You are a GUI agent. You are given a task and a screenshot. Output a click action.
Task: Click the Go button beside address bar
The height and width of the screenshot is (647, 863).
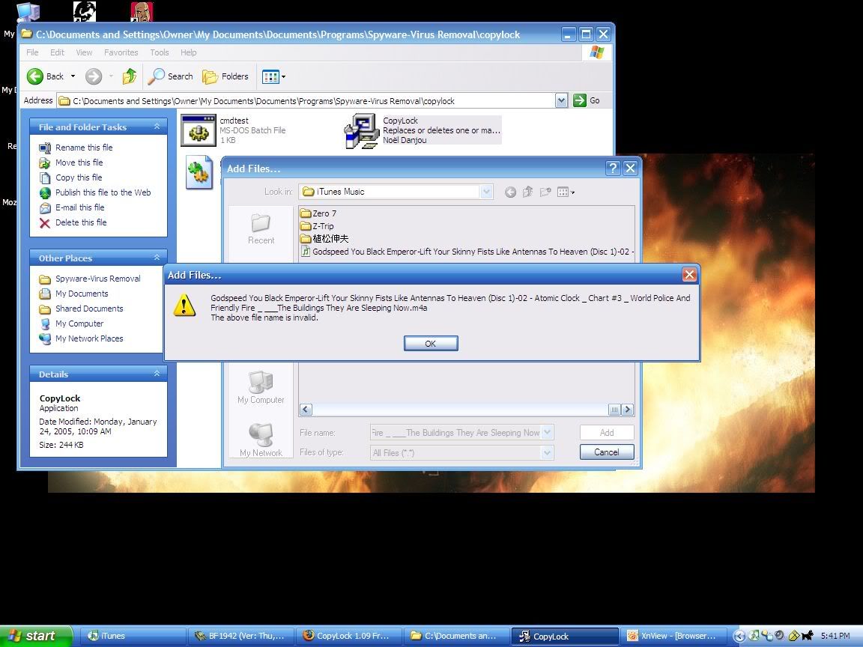pyautogui.click(x=587, y=100)
